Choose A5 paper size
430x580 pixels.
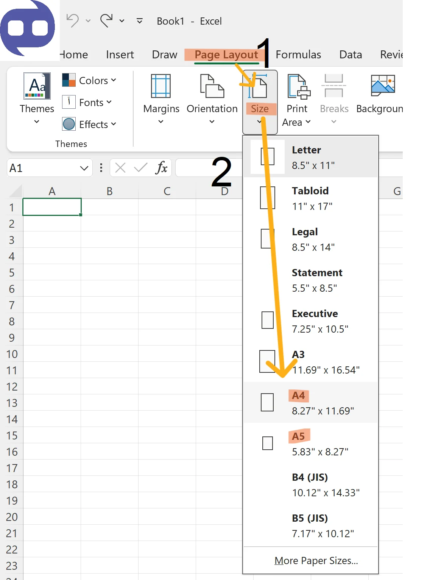(311, 443)
